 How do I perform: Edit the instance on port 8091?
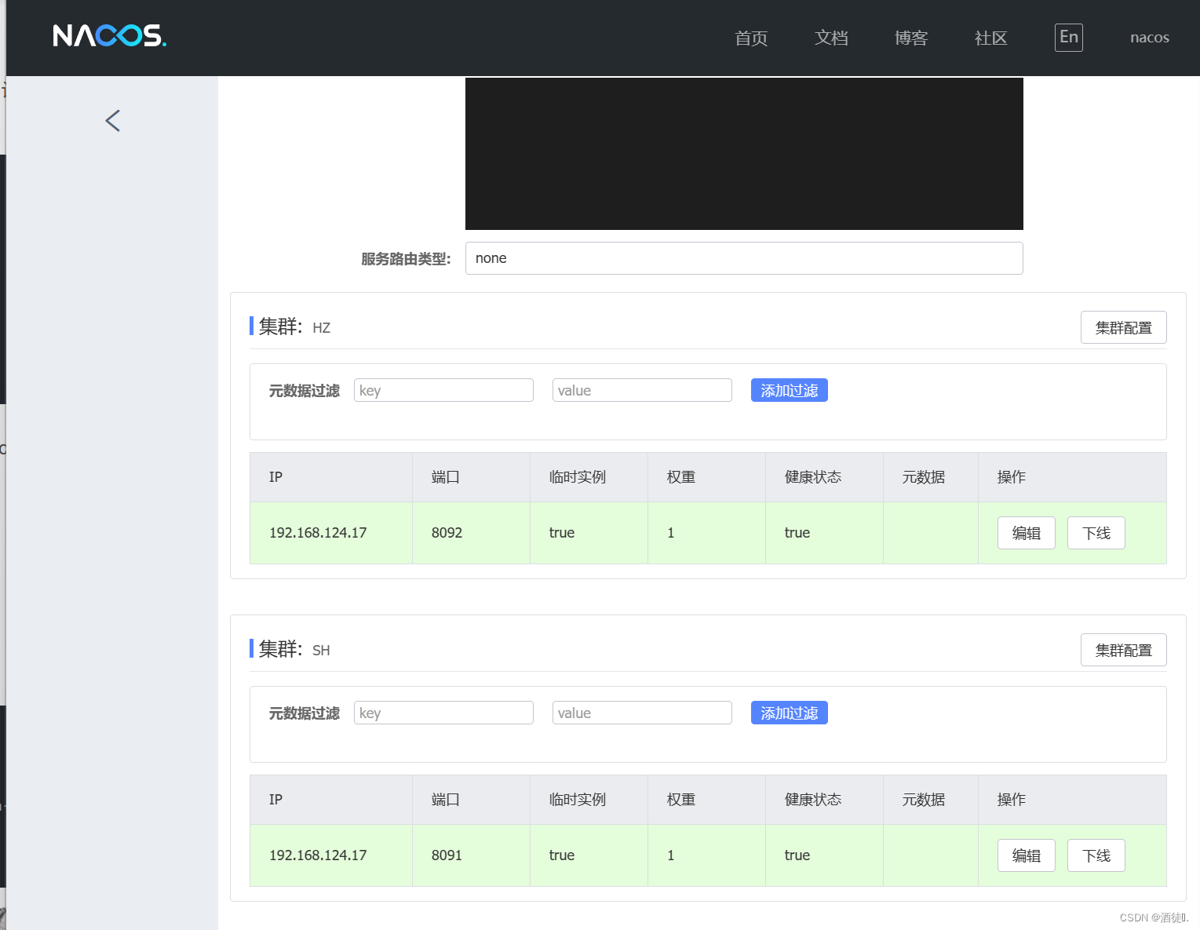point(1027,855)
